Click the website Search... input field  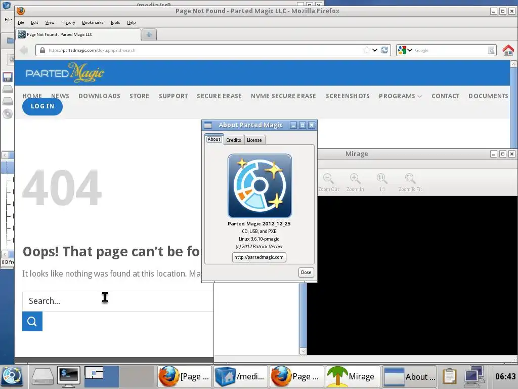tap(117, 301)
